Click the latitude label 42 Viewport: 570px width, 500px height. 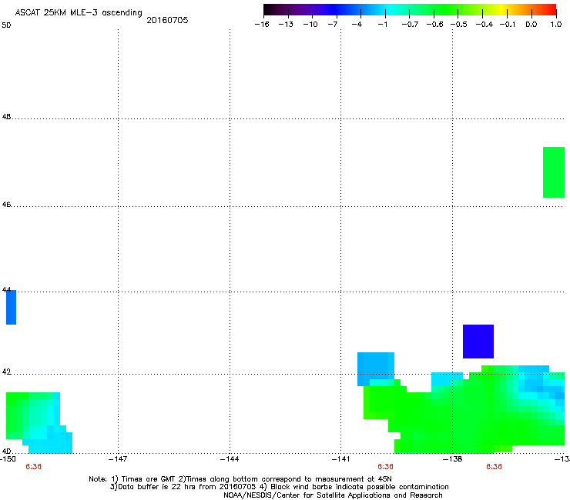click(x=6, y=372)
